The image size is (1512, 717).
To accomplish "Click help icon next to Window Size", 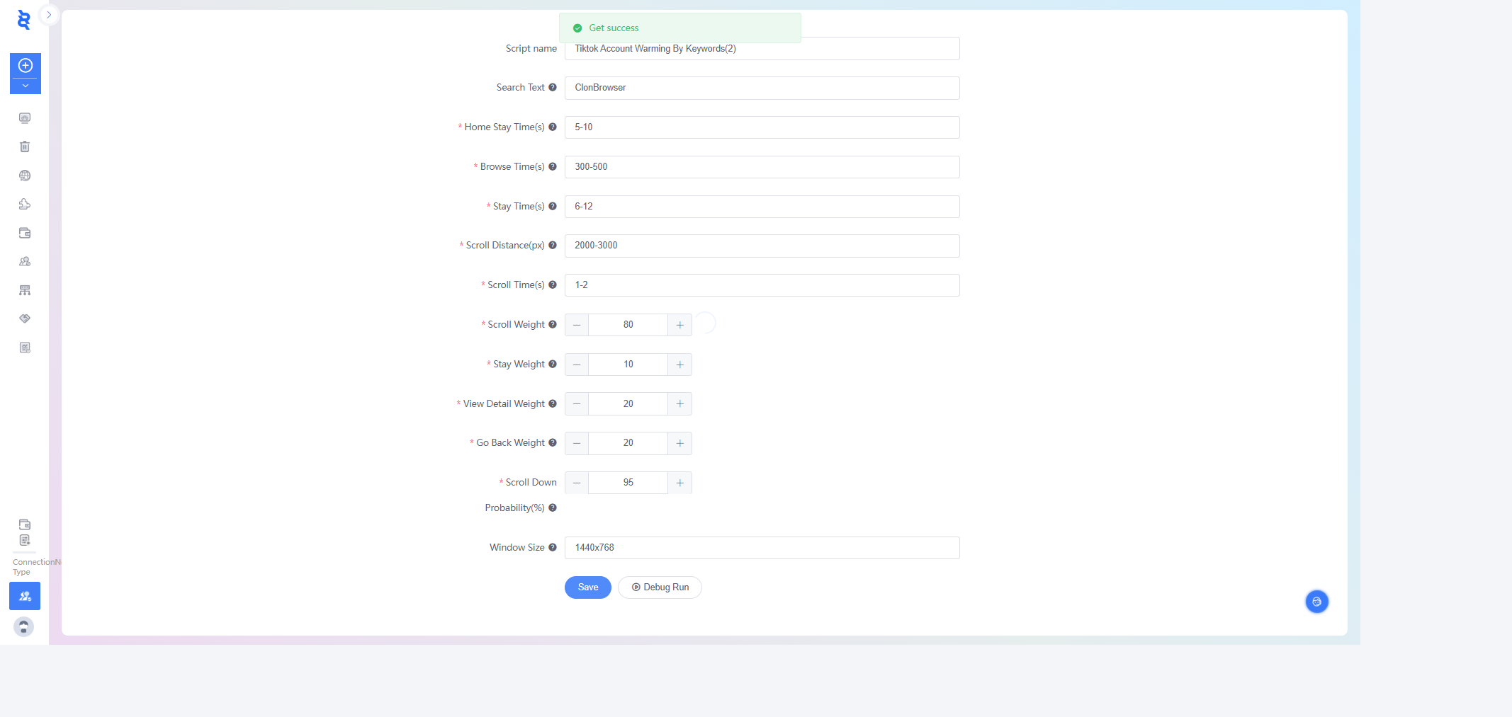I will (553, 547).
